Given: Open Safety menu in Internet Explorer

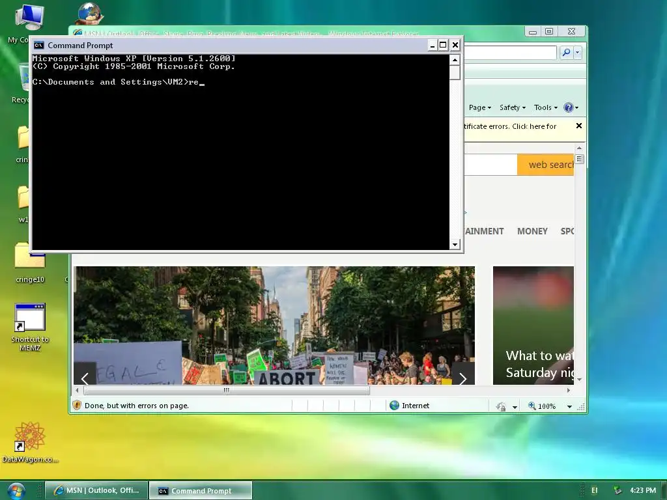Looking at the screenshot, I should click(x=512, y=107).
